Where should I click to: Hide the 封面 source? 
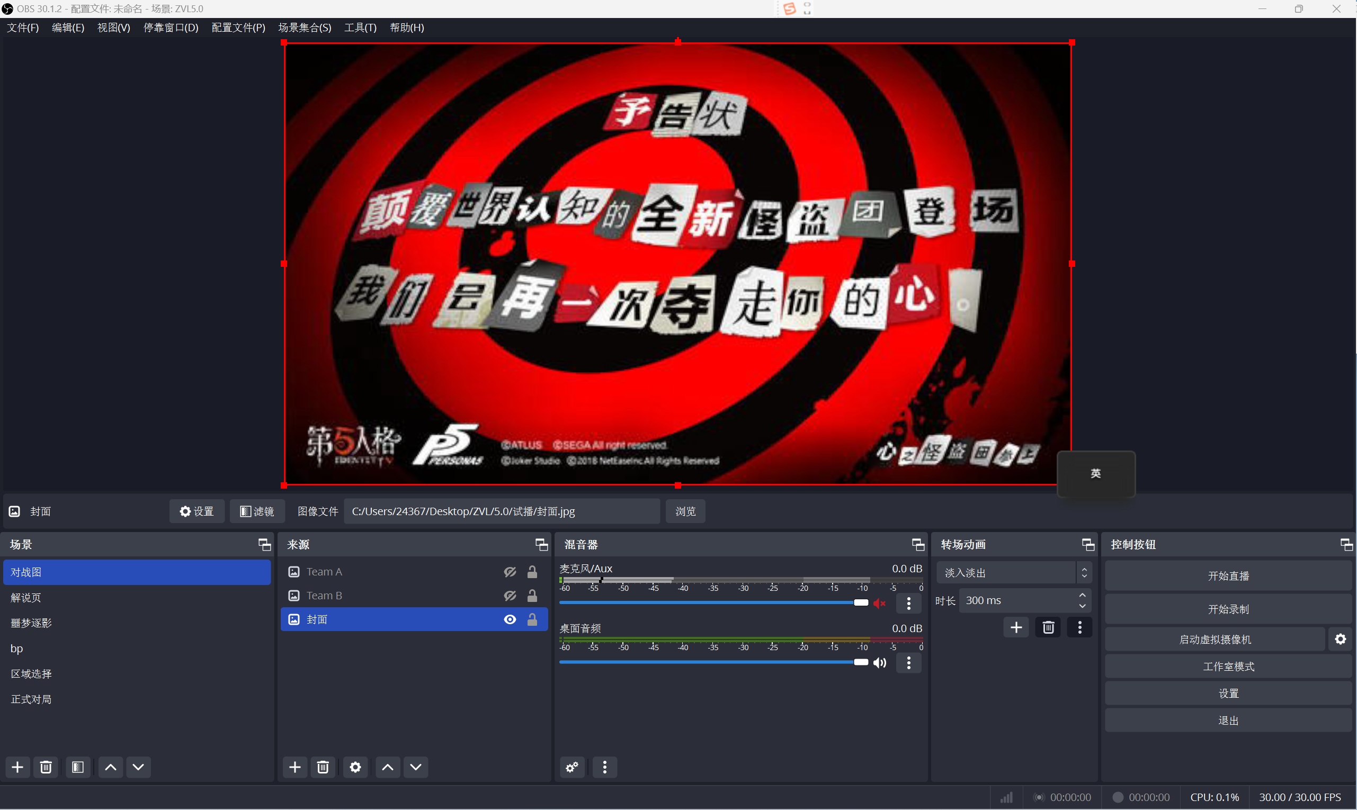point(510,619)
